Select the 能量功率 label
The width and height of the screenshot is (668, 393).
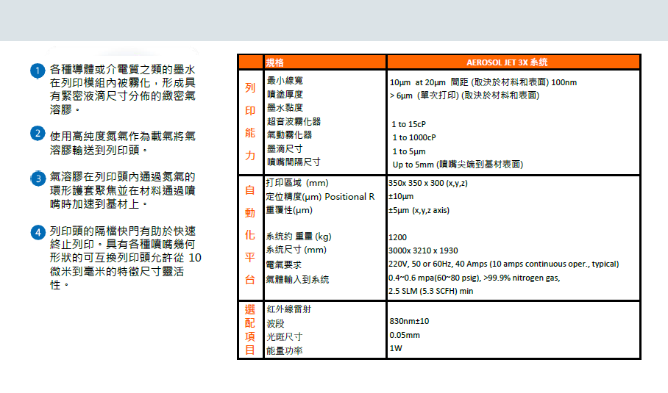[284, 350]
